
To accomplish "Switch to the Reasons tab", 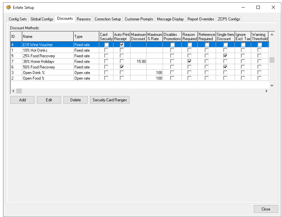I will pos(84,19).
